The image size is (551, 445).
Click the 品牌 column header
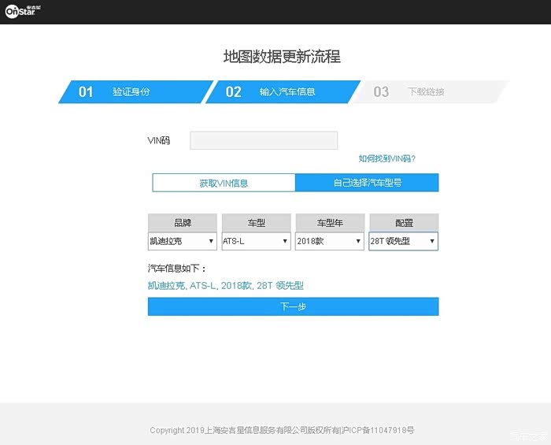182,223
